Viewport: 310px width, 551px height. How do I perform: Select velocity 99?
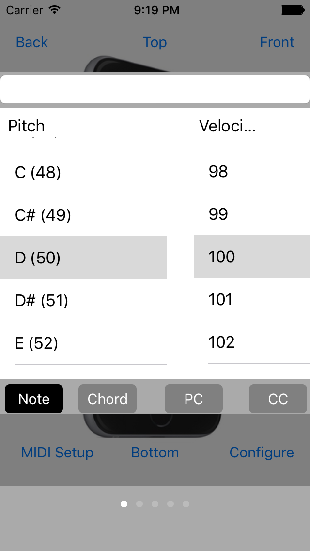click(252, 214)
